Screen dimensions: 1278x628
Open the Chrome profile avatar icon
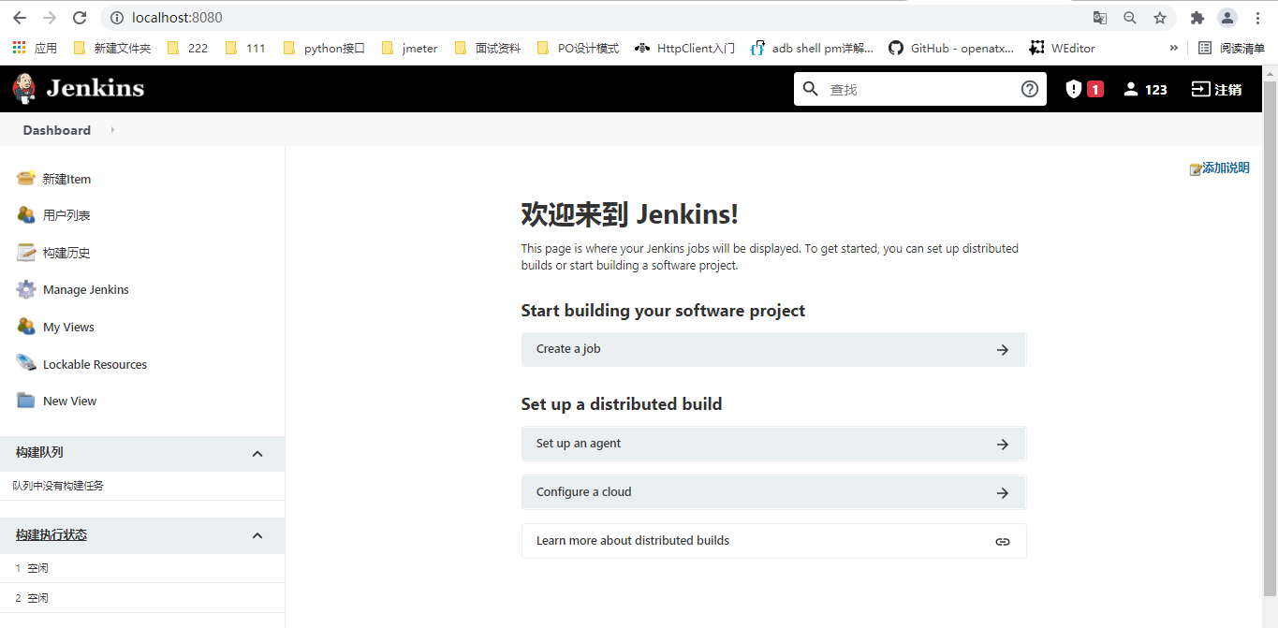1227,18
